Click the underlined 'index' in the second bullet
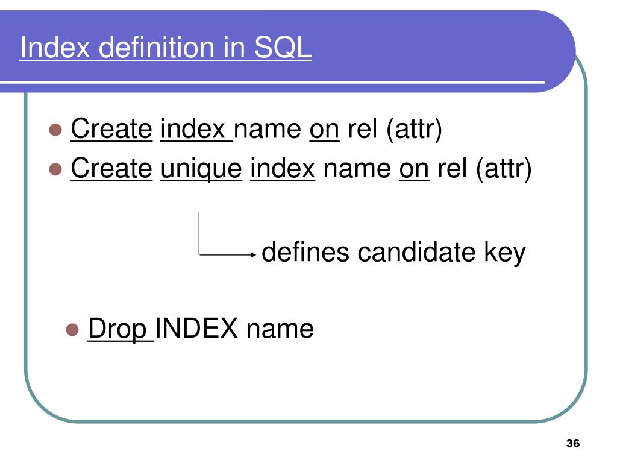Screen dimensions: 617x463 [x=283, y=169]
